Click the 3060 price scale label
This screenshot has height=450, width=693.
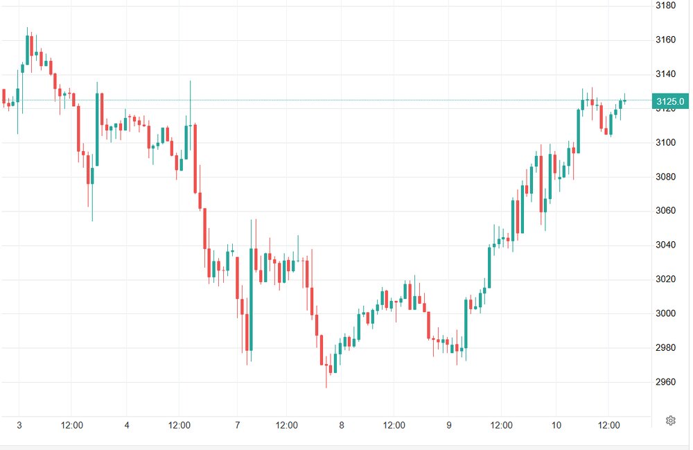tap(665, 211)
